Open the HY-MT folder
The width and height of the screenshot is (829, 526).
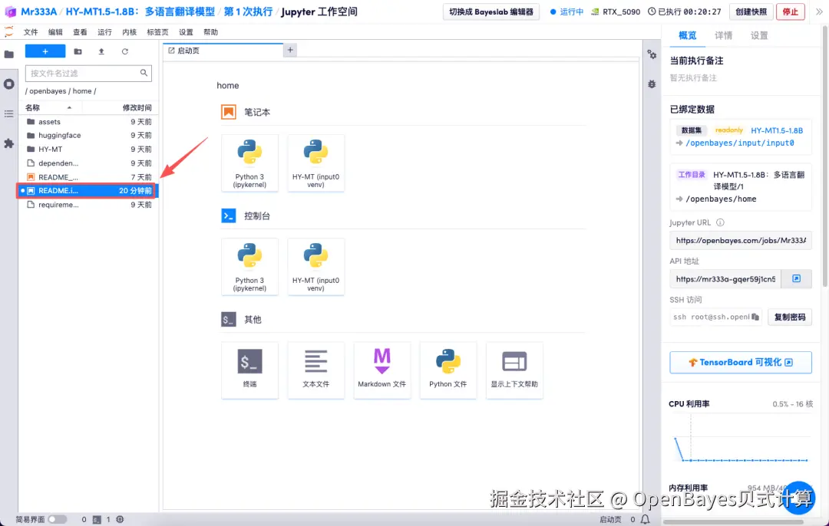89,149
